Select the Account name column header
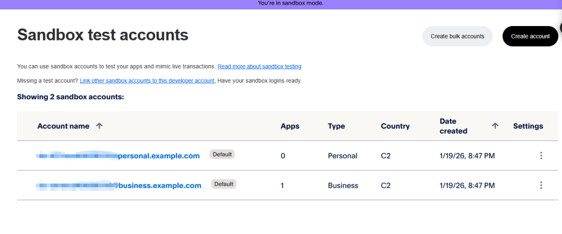562x234 pixels. (x=63, y=126)
